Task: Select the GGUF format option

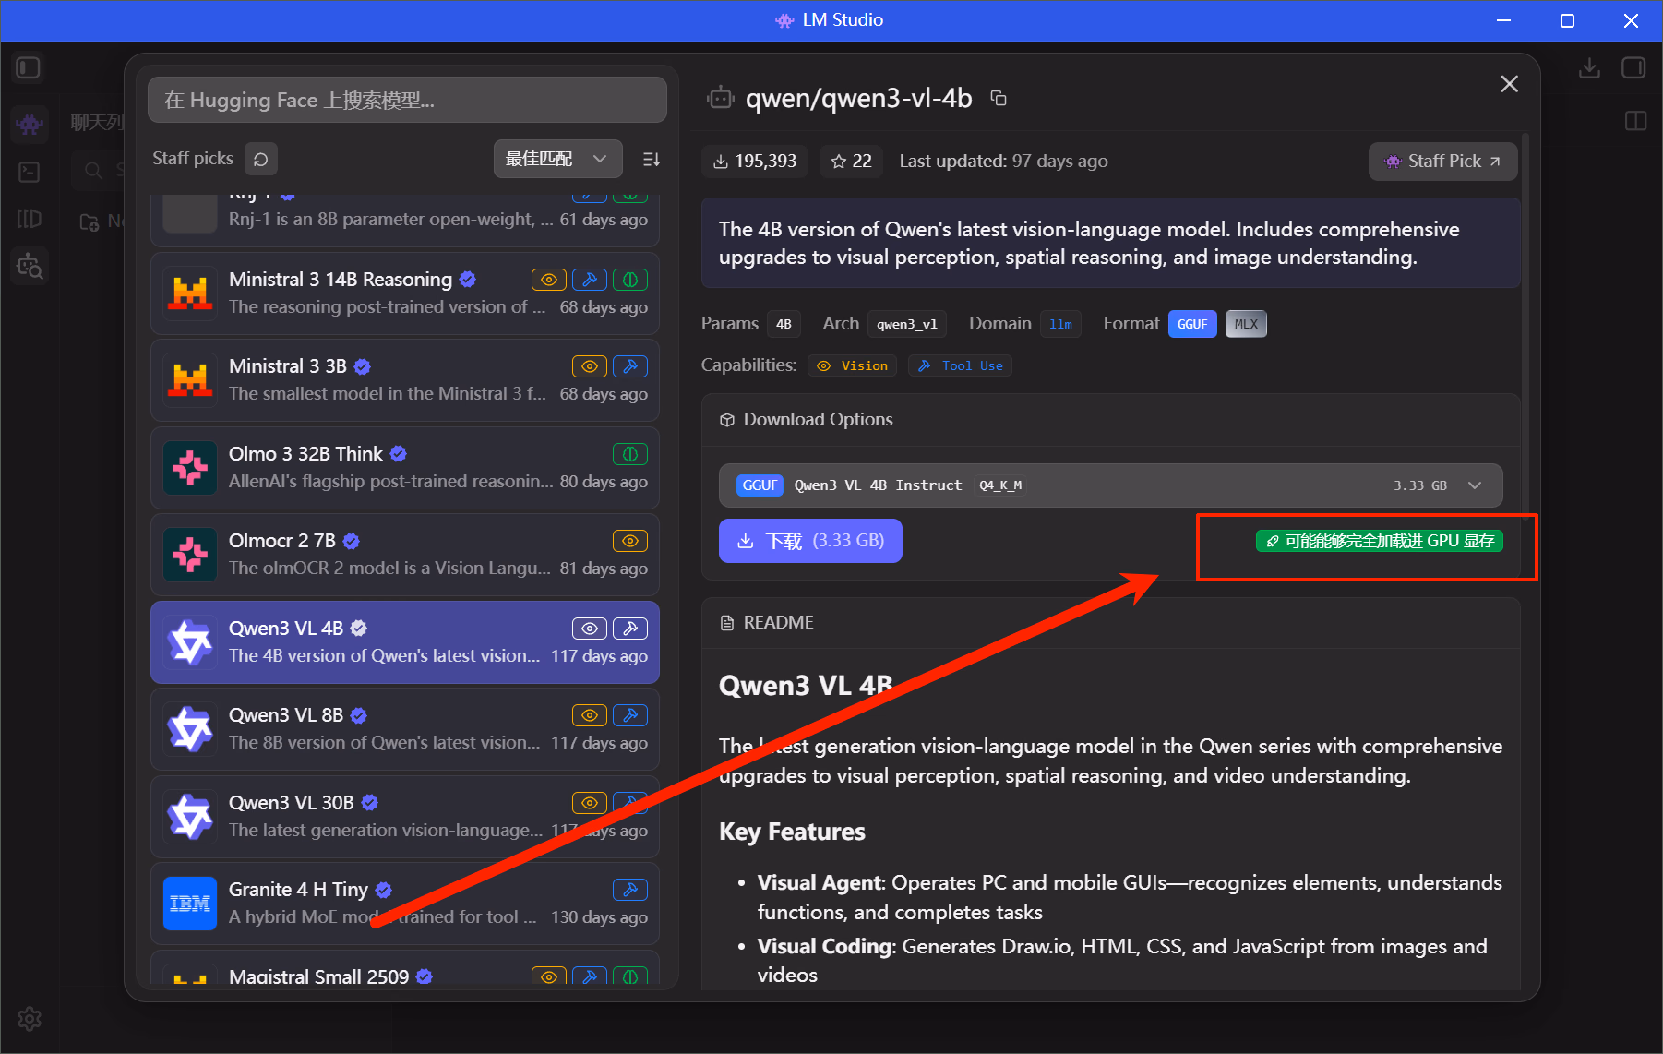Action: (x=1192, y=324)
